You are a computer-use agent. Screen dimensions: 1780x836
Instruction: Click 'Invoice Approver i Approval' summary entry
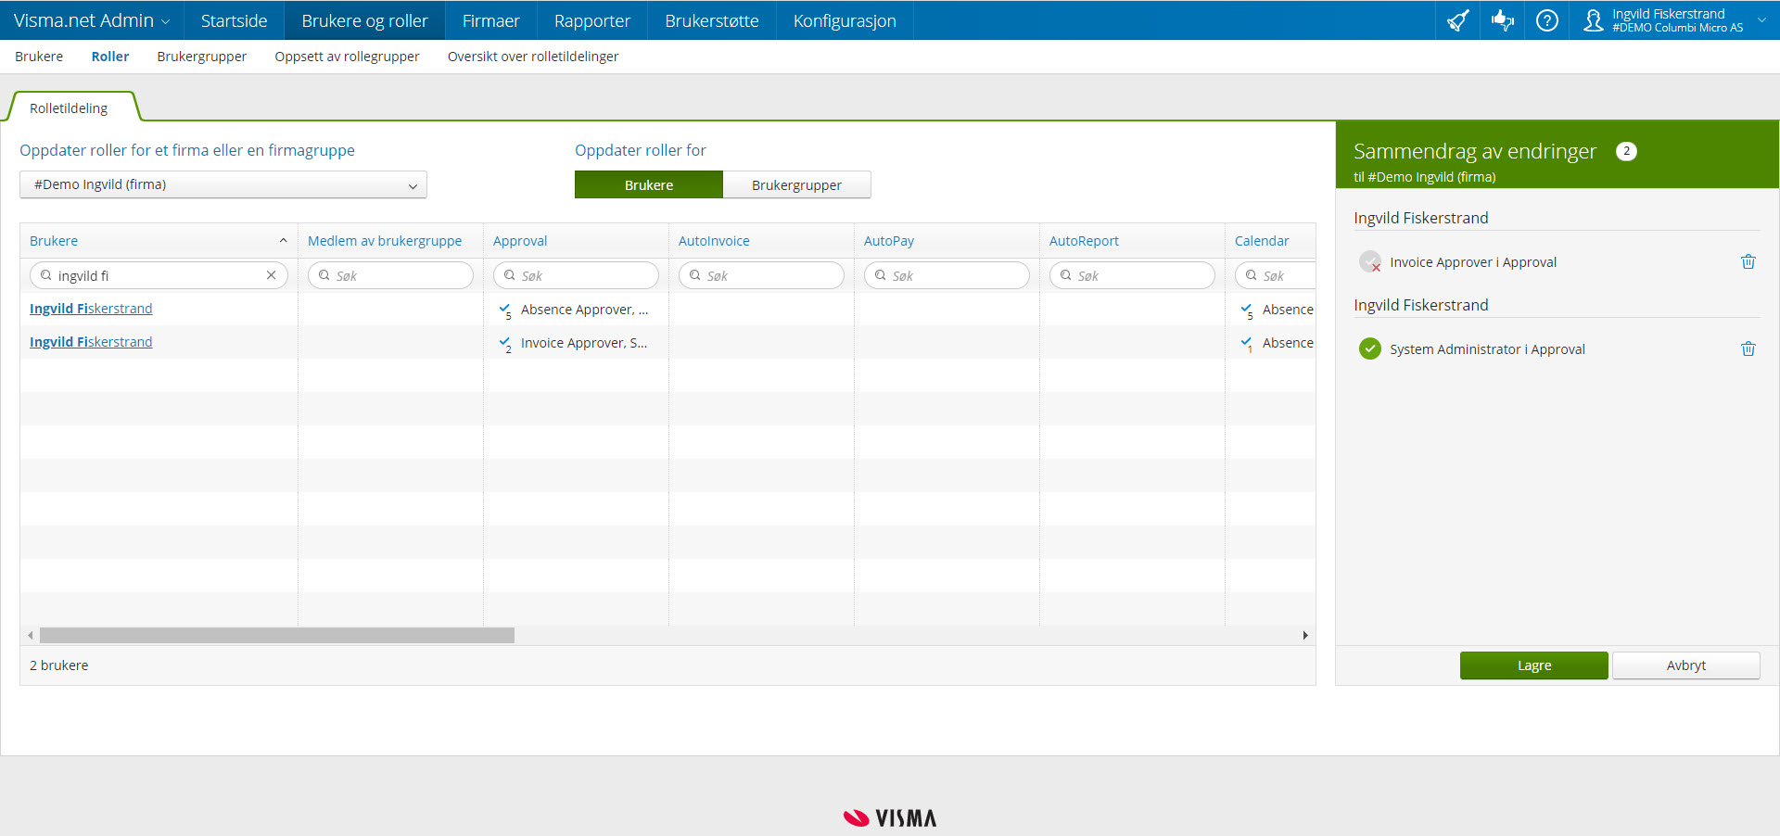pyautogui.click(x=1473, y=262)
